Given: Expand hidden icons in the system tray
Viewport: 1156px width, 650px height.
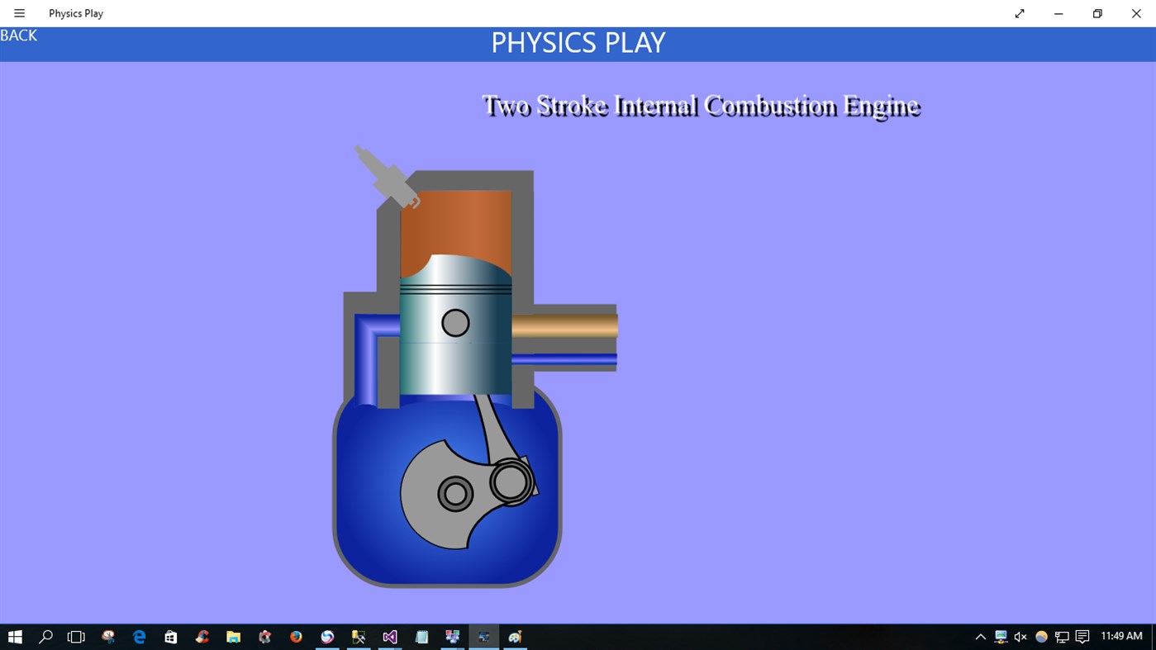Looking at the screenshot, I should click(980, 637).
